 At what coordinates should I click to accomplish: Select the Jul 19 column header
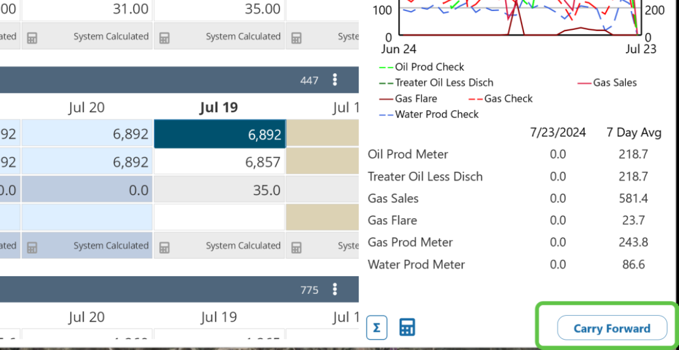click(218, 108)
